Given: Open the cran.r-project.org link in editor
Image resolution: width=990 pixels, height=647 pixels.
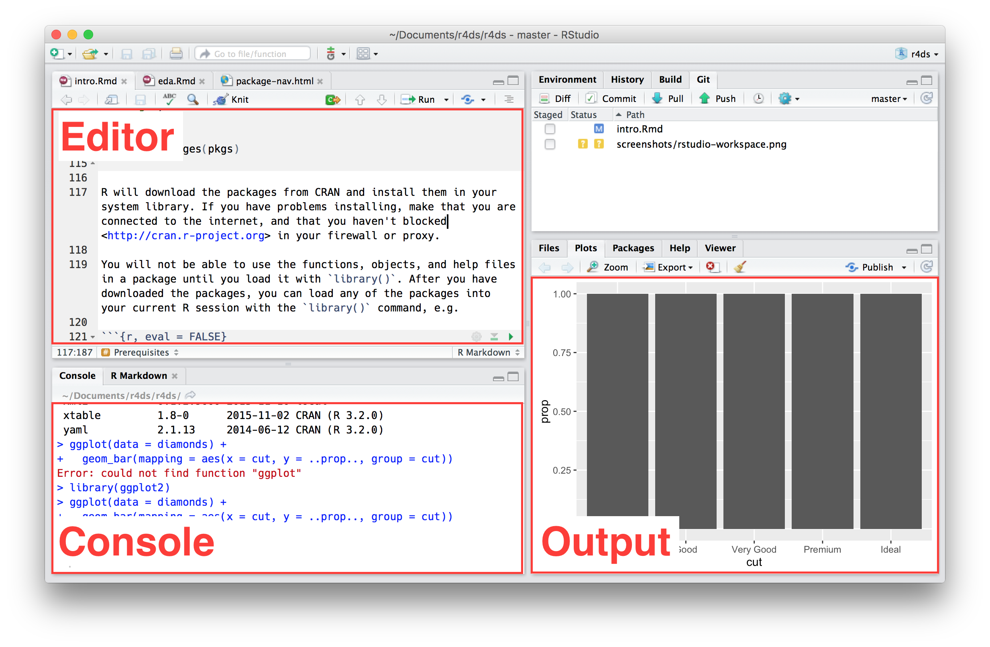Looking at the screenshot, I should pyautogui.click(x=186, y=236).
